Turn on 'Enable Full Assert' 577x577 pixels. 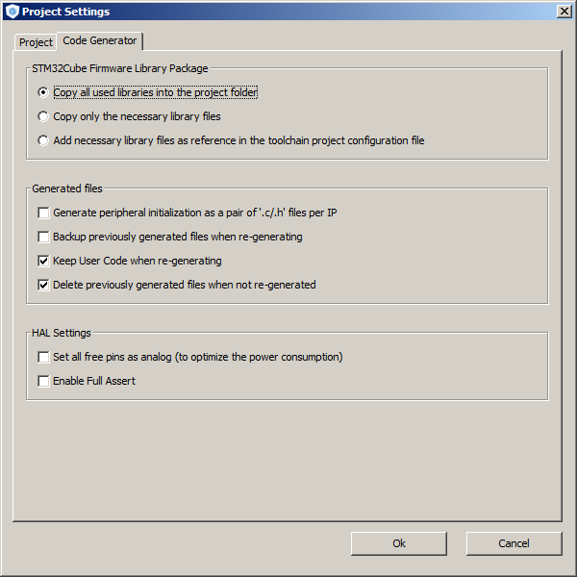pos(43,381)
